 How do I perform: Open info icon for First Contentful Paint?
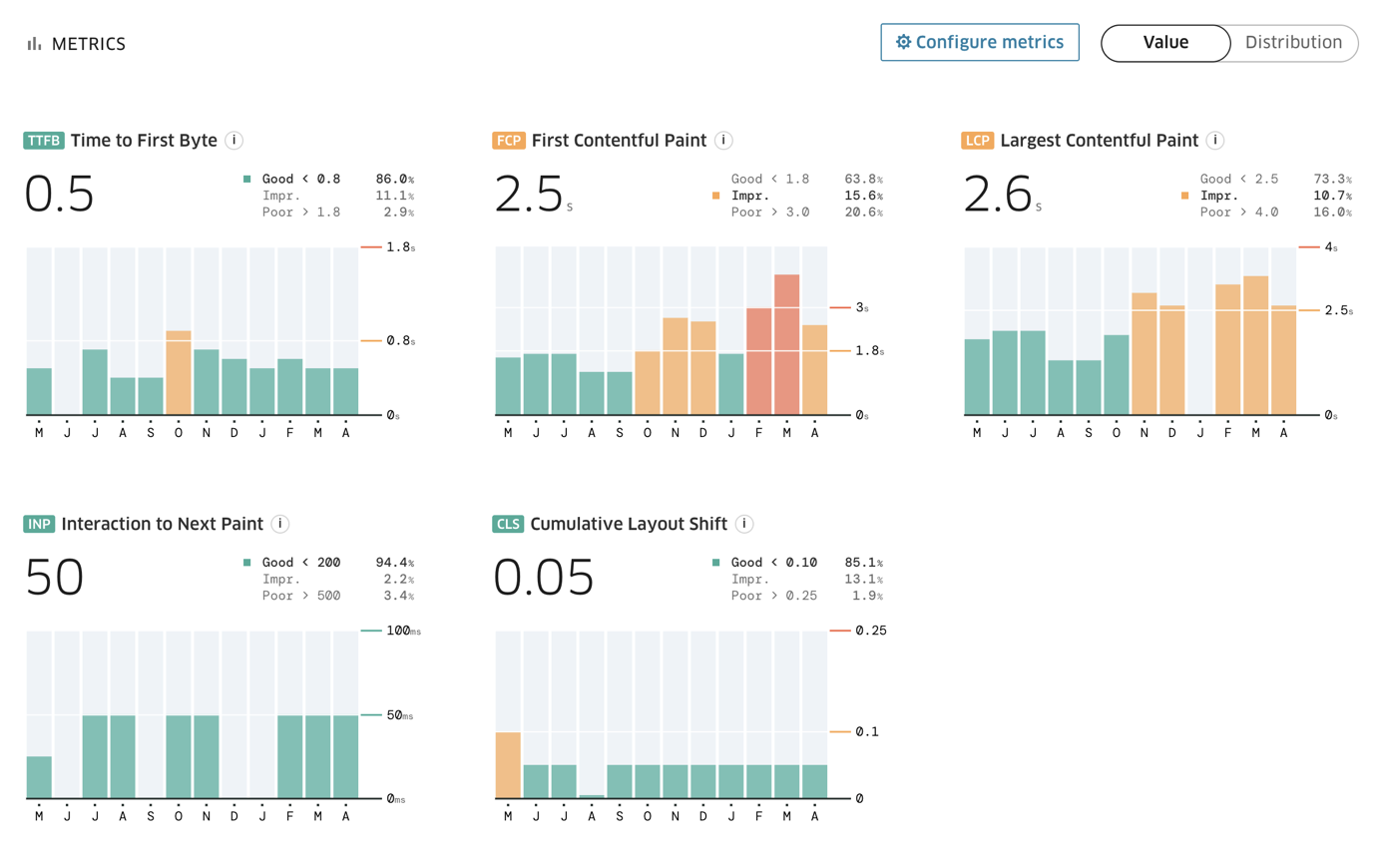click(724, 141)
